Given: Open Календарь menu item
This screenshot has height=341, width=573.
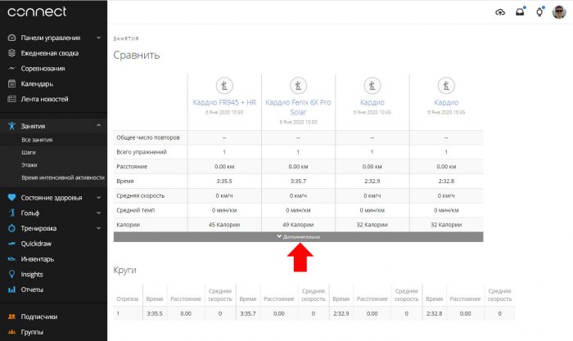Looking at the screenshot, I should tap(37, 83).
